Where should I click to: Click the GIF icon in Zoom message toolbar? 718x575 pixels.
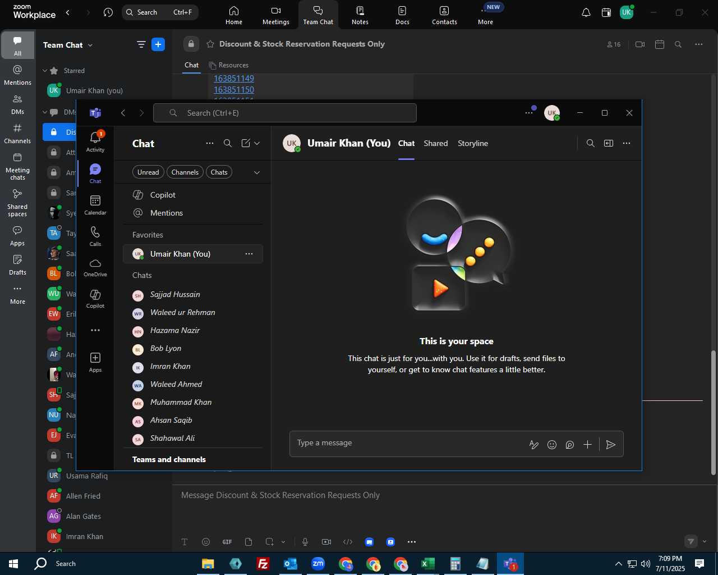point(227,542)
